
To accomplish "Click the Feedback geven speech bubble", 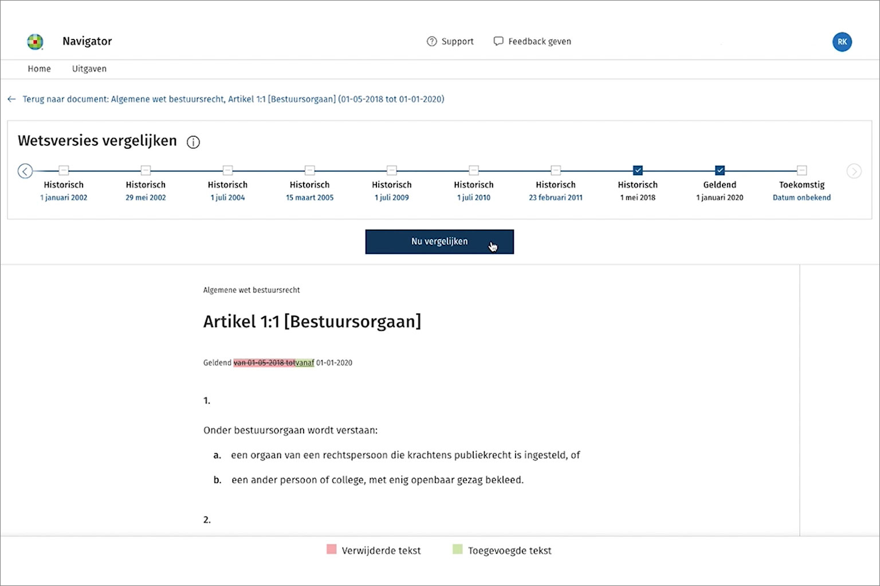I will (498, 41).
